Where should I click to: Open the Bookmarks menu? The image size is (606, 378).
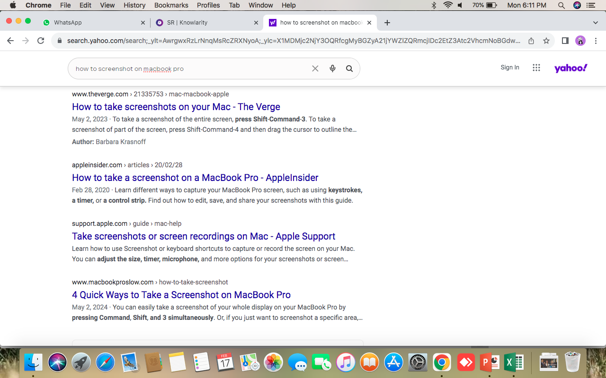tap(171, 5)
